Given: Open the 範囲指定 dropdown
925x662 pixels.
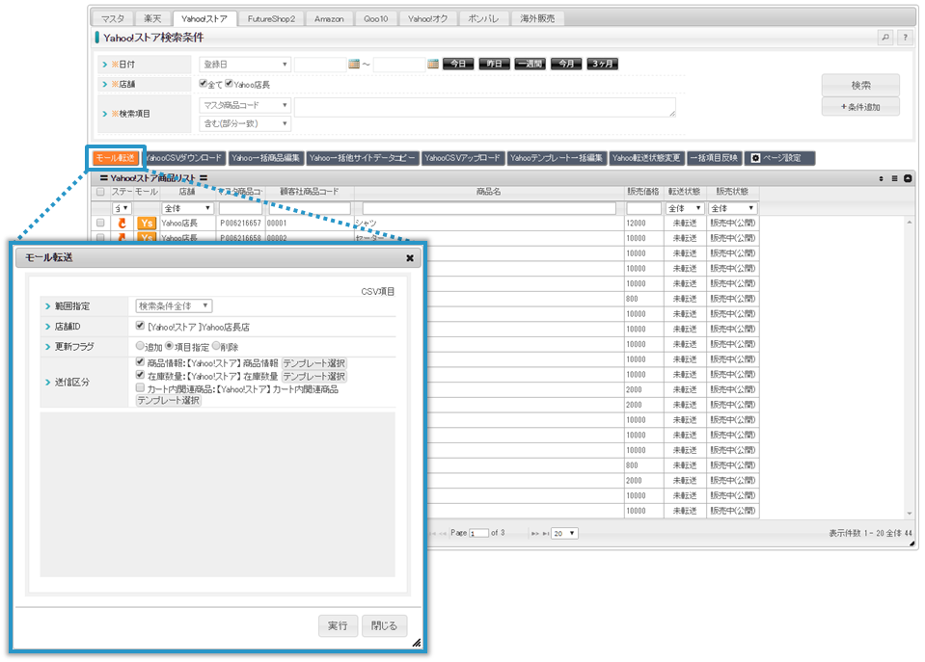Looking at the screenshot, I should point(174,305).
